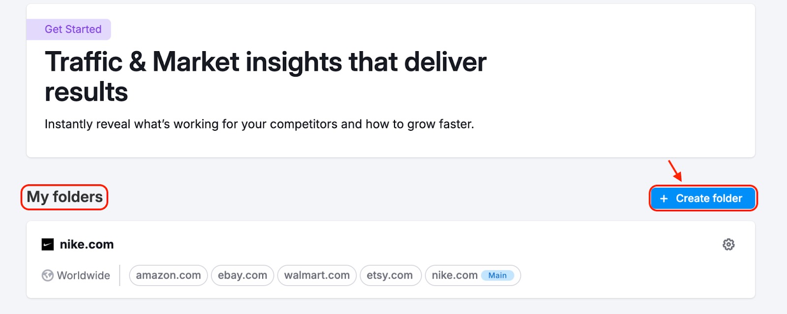This screenshot has height=314, width=787.
Task: Select the etsy.com competitor chip
Action: pyautogui.click(x=391, y=275)
